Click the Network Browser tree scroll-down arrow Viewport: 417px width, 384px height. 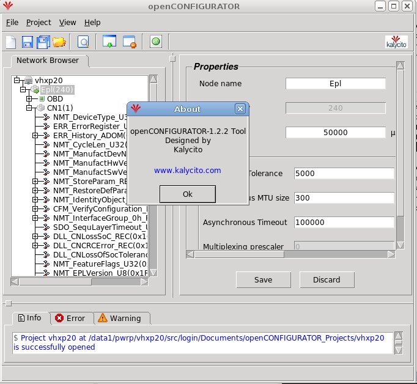[153, 273]
